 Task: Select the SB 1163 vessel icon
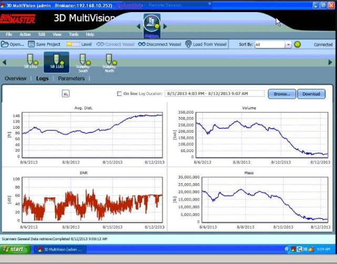click(x=31, y=62)
